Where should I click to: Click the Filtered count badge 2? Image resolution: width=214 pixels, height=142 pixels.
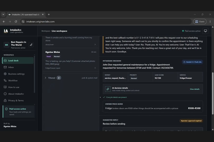coord(59,78)
